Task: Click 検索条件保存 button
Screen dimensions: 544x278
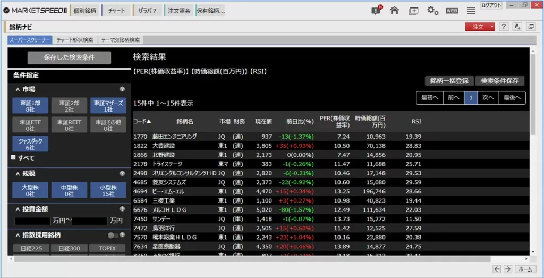Action: coord(499,81)
